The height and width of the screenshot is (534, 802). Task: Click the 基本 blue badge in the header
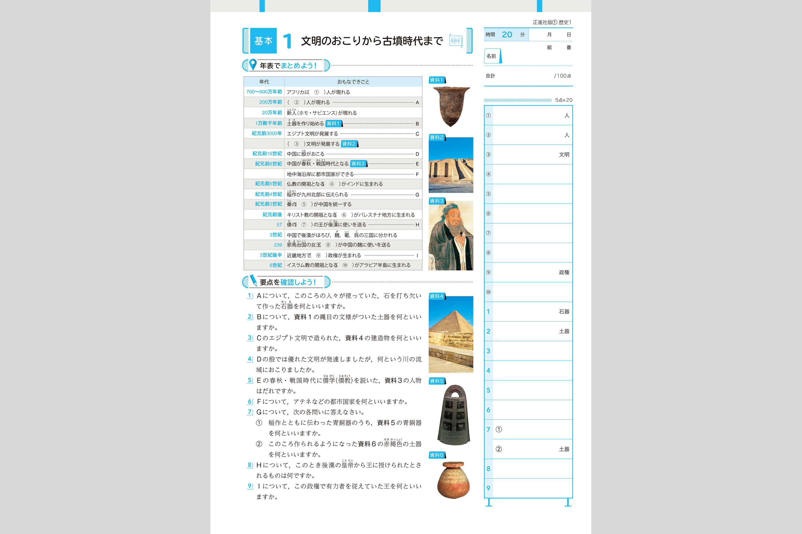(263, 41)
